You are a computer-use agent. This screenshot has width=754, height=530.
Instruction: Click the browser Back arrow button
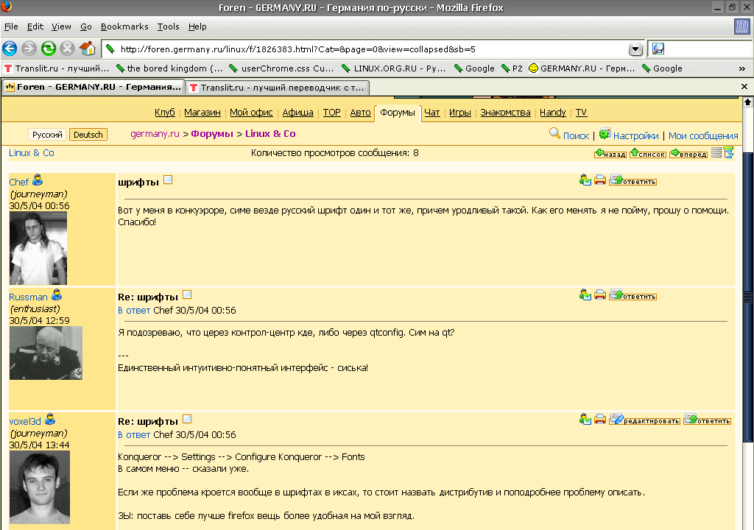[10, 49]
